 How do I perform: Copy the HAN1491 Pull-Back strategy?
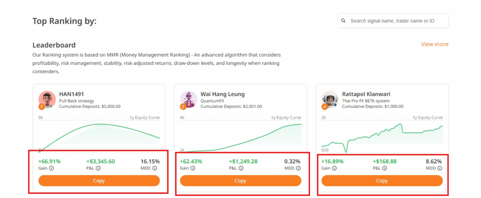coord(99,181)
